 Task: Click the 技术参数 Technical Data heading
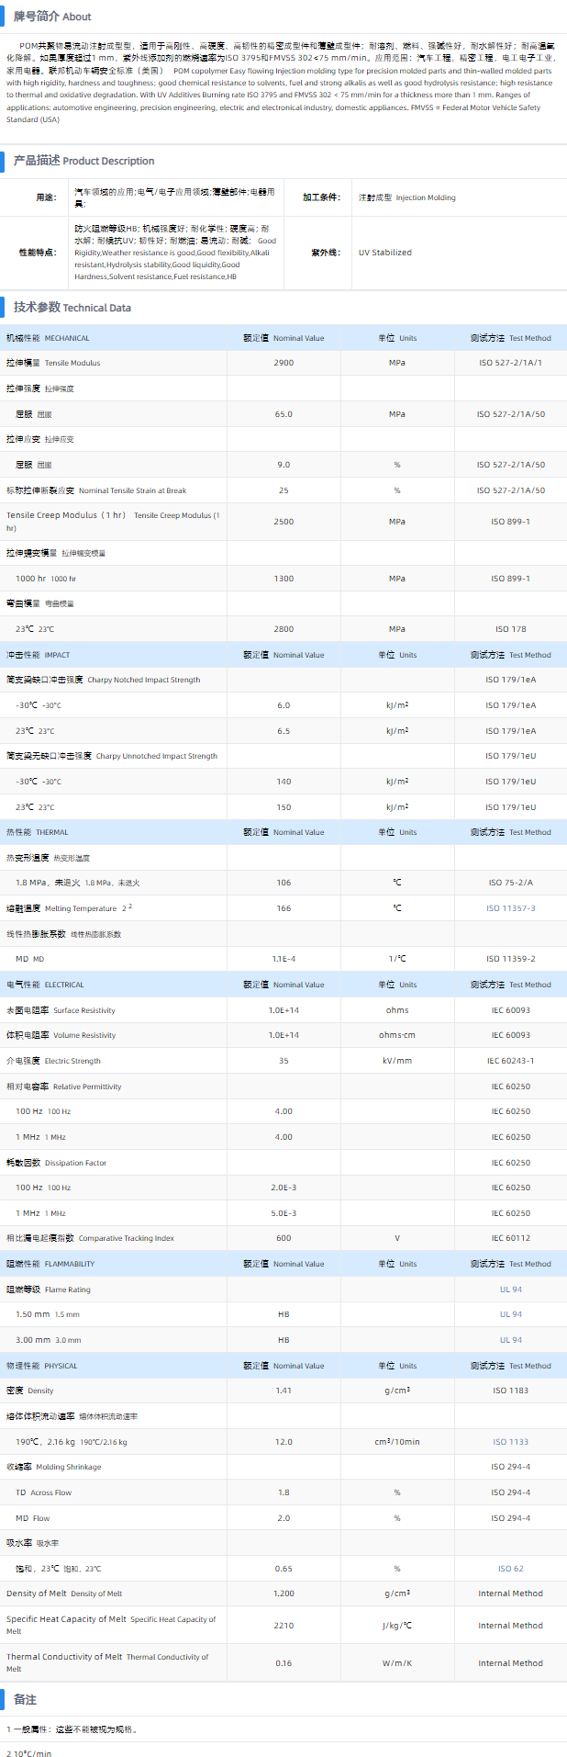pyautogui.click(x=72, y=308)
